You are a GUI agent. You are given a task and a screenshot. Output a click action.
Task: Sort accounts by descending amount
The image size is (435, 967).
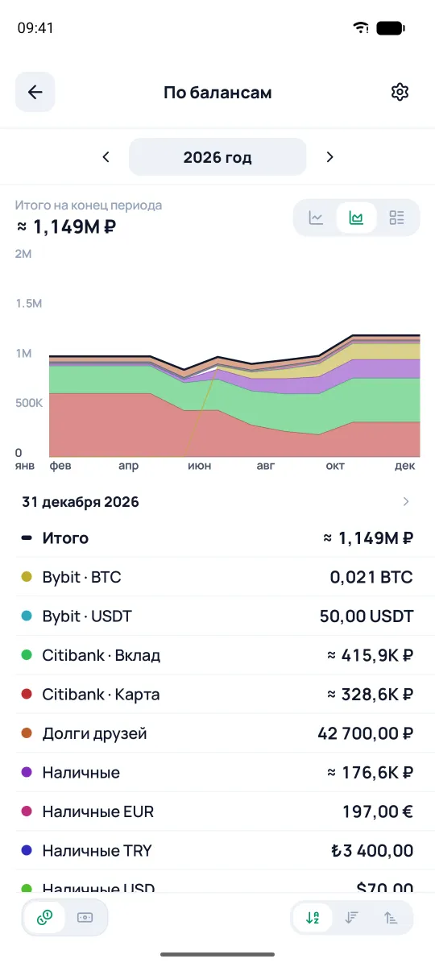tap(351, 917)
